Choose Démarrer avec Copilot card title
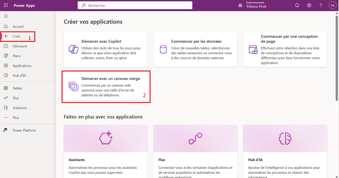 coord(101,41)
